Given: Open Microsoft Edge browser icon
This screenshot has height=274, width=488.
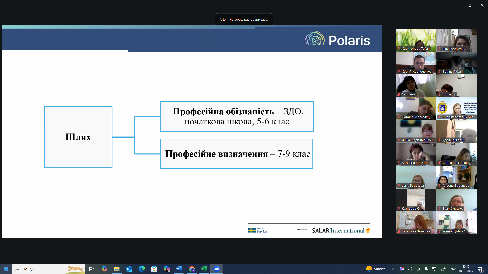Looking at the screenshot, I should pos(142,269).
